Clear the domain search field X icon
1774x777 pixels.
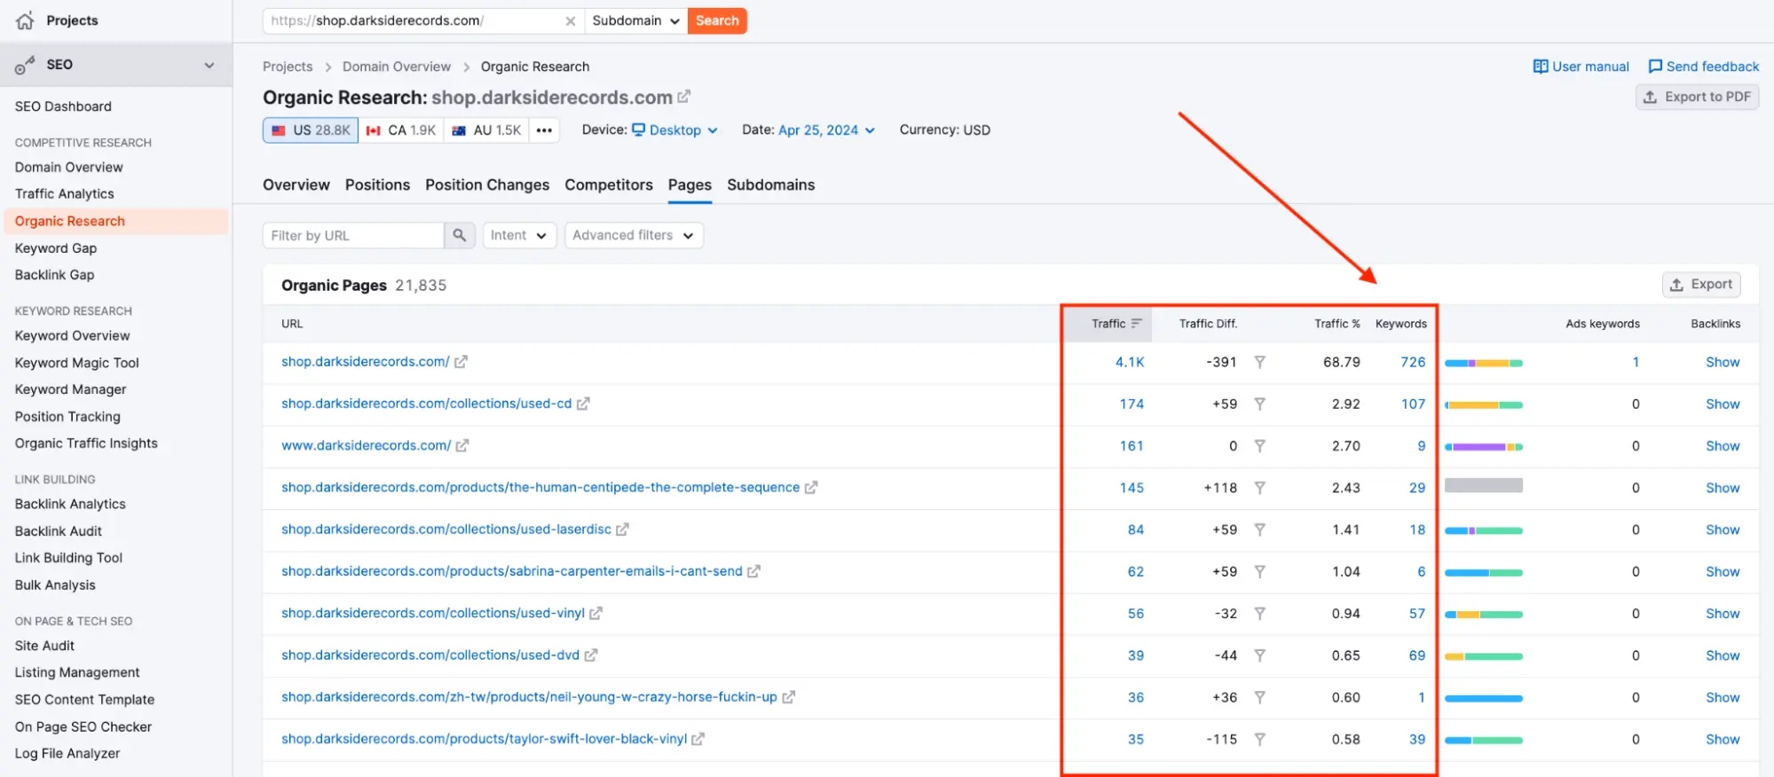click(x=570, y=20)
